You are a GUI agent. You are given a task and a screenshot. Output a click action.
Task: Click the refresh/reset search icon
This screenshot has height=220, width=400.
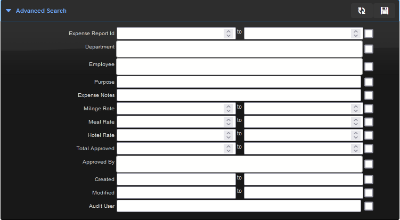[x=362, y=11]
